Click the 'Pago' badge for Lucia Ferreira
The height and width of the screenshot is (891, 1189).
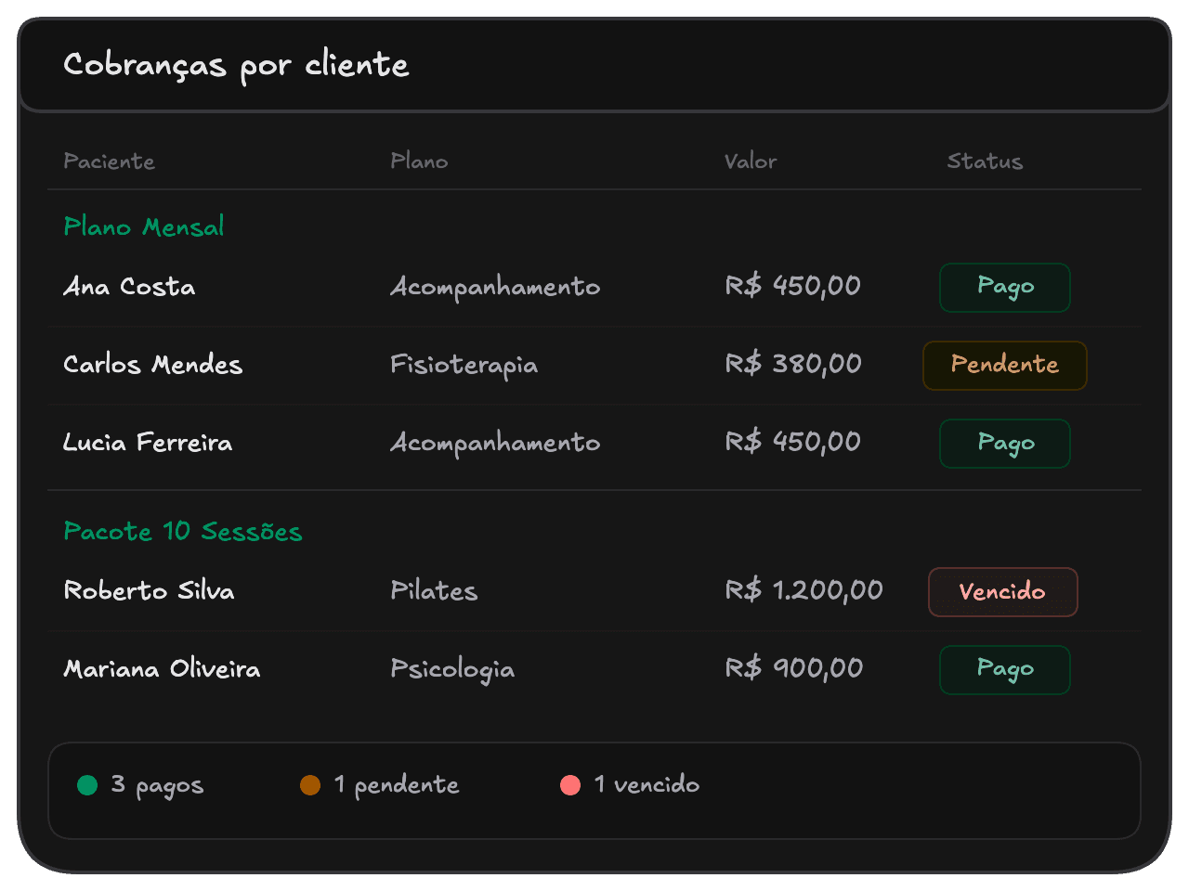pyautogui.click(x=1004, y=443)
